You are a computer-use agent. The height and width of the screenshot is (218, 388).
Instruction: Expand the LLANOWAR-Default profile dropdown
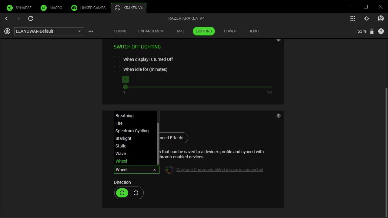49,31
